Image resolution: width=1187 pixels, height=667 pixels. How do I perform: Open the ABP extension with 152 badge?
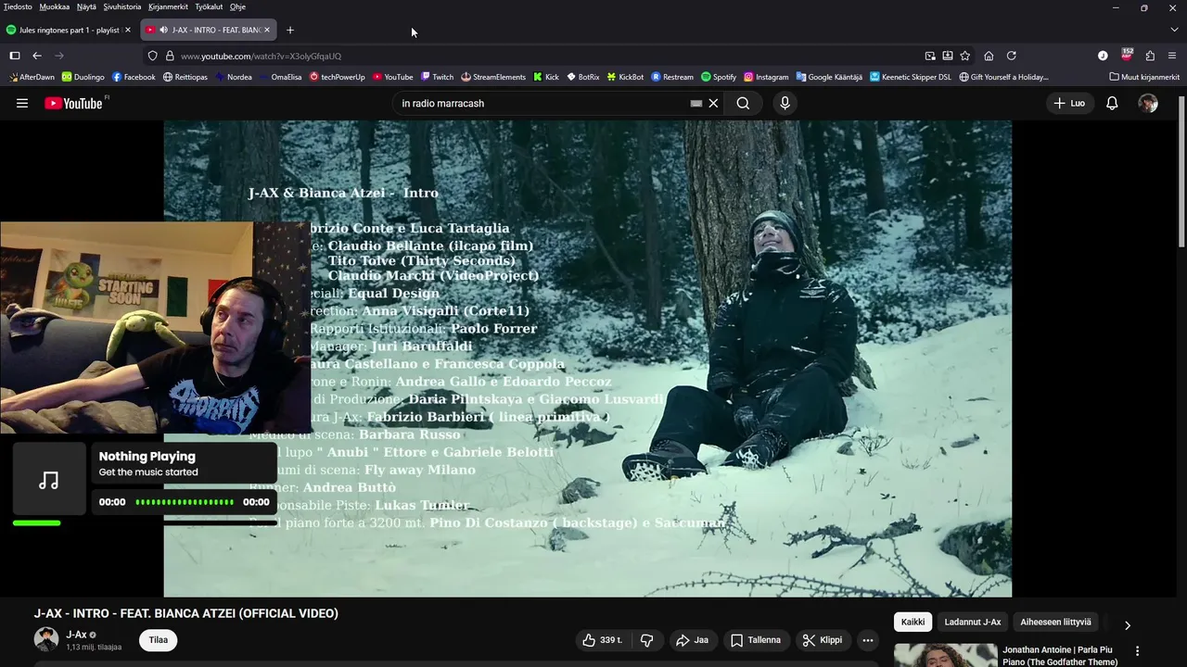pyautogui.click(x=1127, y=55)
